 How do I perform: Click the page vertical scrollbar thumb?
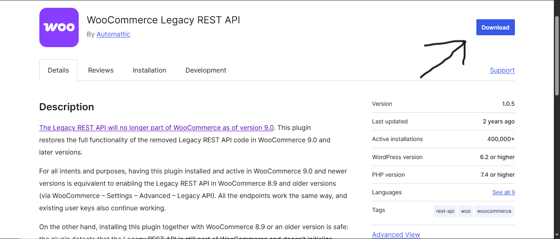pos(557,55)
